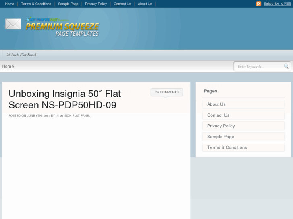Open the Premium Squeeze Page Templates logo

pyautogui.click(x=62, y=27)
